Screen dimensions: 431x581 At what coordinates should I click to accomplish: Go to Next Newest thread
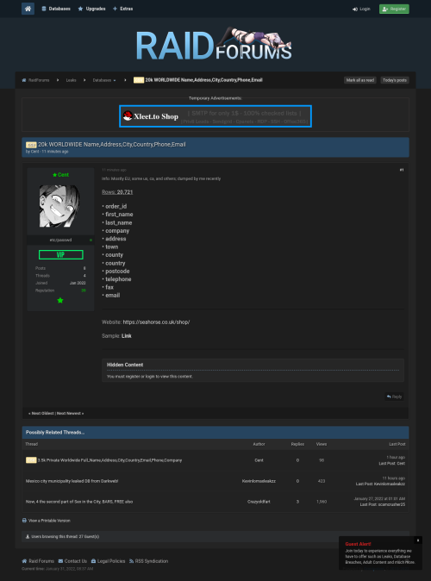(70, 413)
